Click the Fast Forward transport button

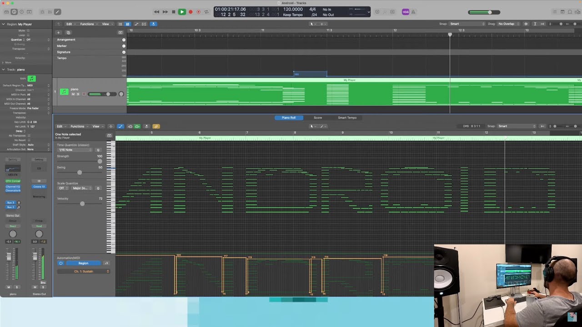pos(166,12)
